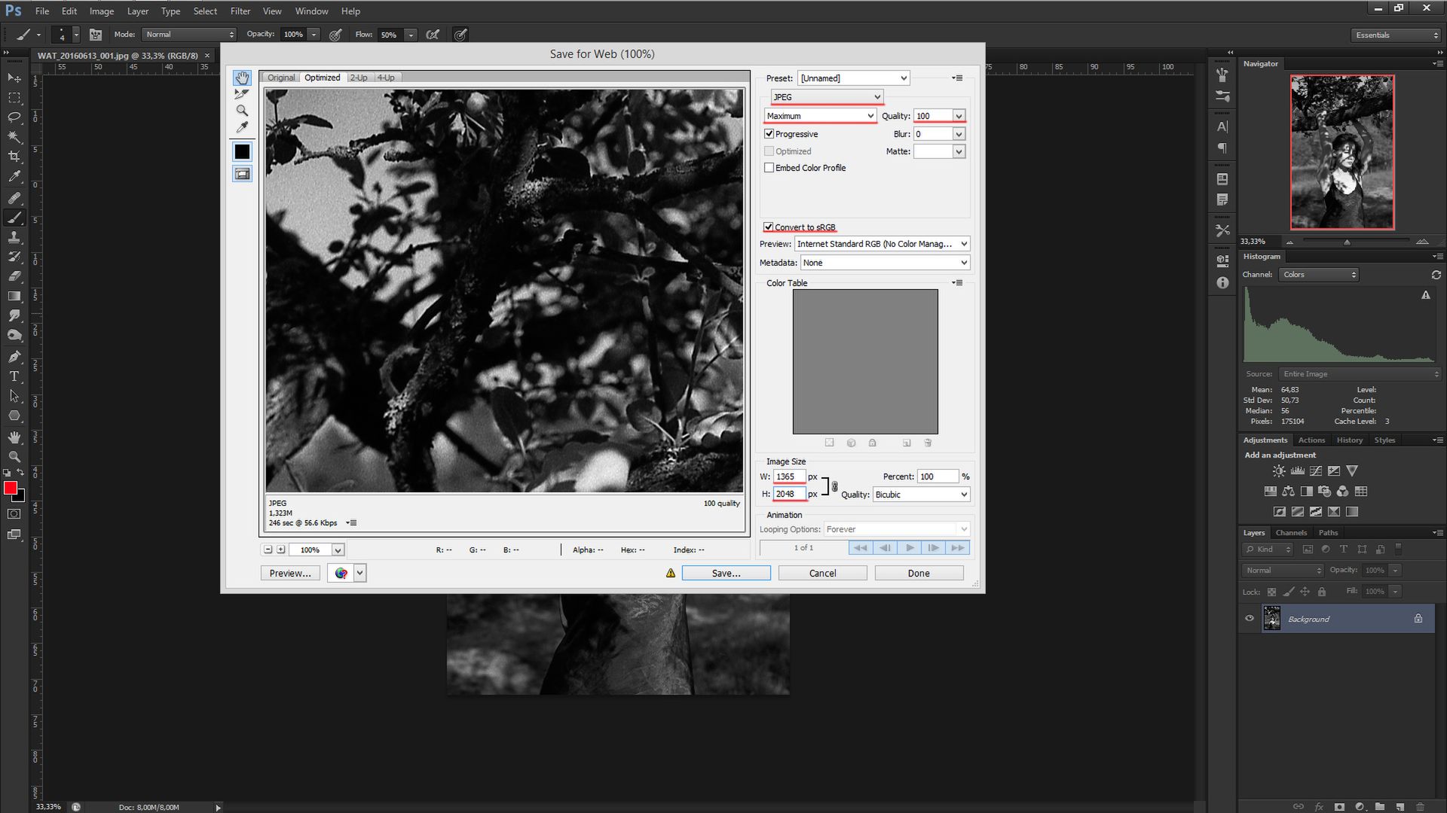Expand the Quality 100 value dropdown arrow

[959, 116]
